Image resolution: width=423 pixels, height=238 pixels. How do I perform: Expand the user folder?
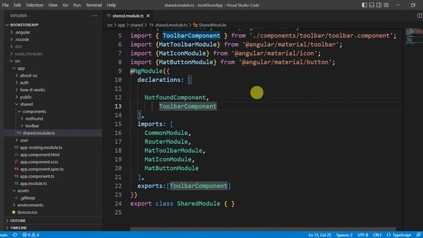tap(24, 140)
